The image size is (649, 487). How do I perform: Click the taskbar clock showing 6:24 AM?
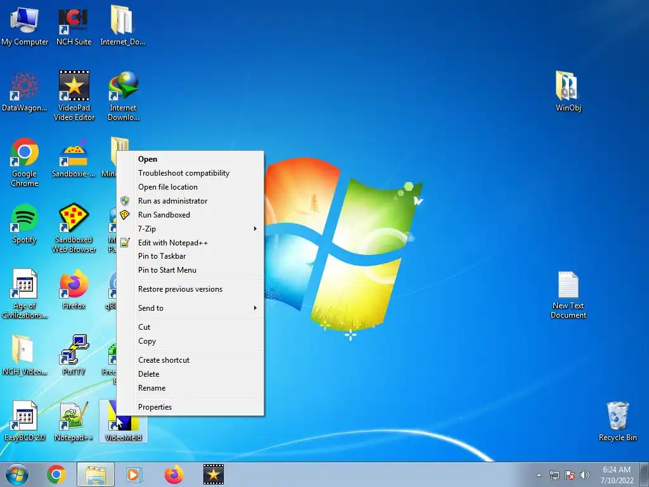[x=617, y=475]
